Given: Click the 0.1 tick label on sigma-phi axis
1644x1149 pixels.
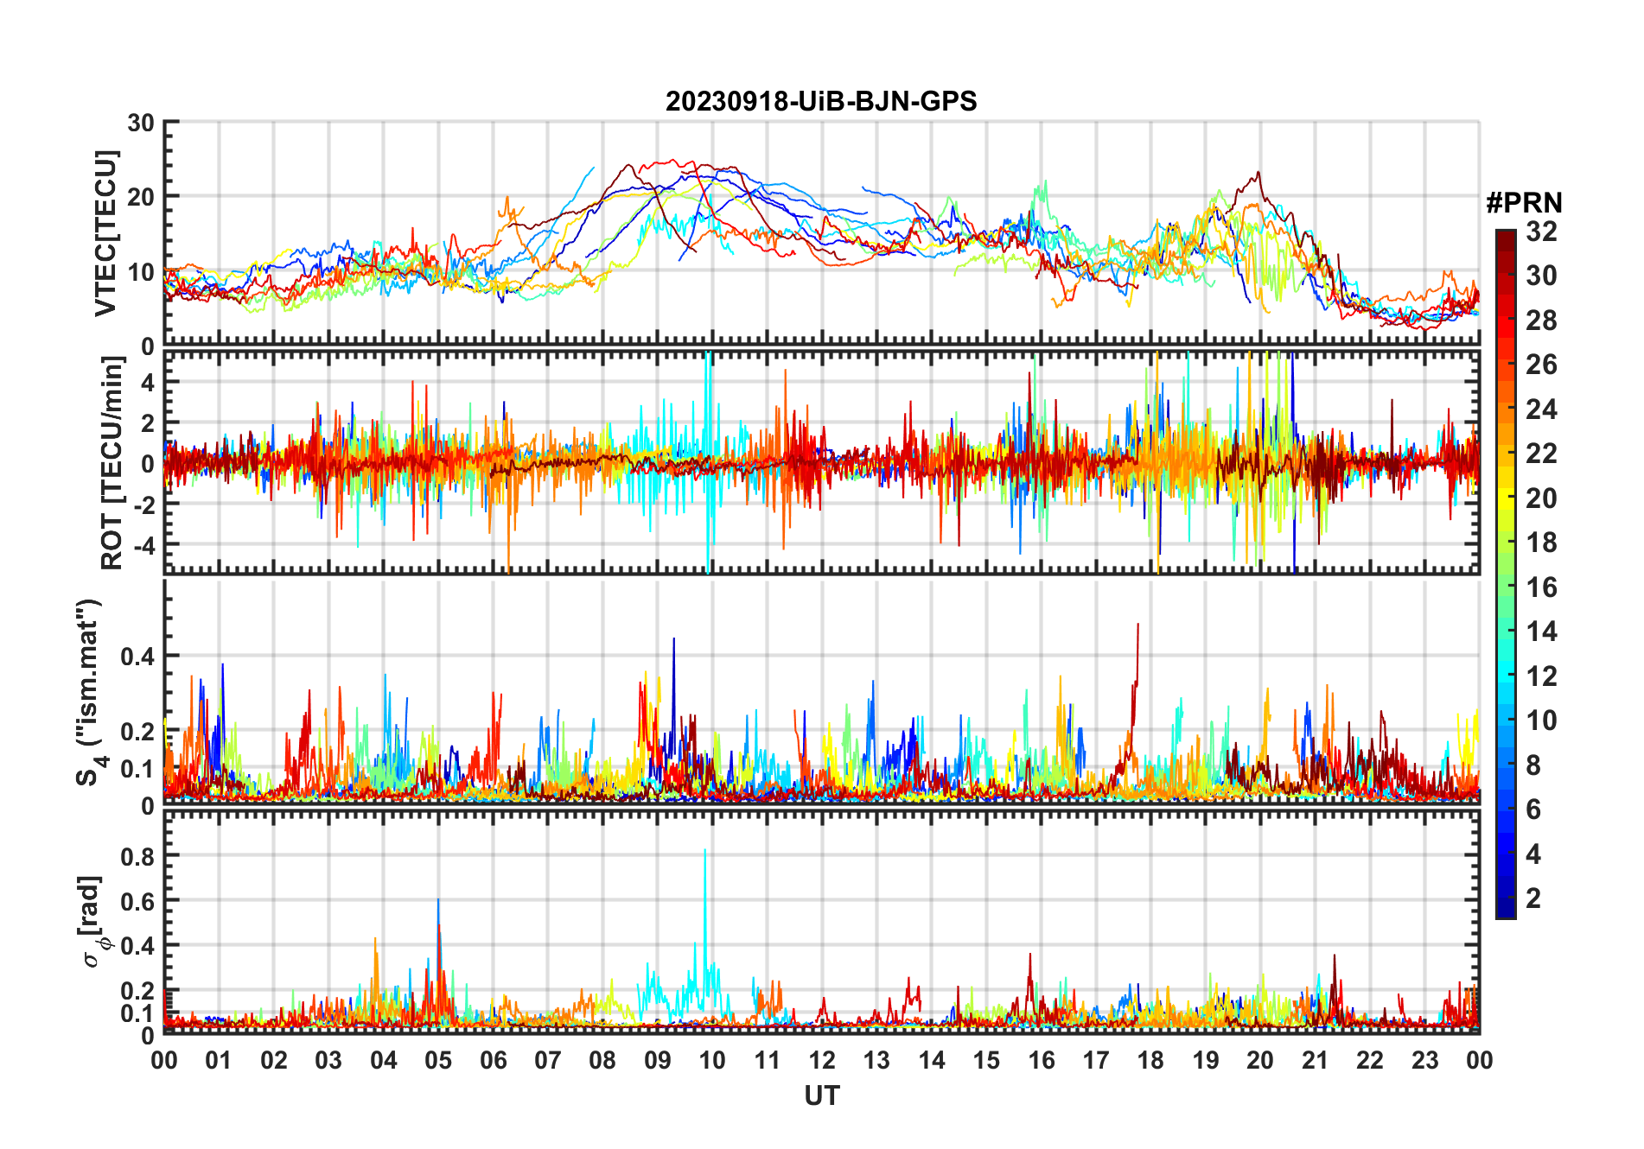Looking at the screenshot, I should click(137, 1013).
